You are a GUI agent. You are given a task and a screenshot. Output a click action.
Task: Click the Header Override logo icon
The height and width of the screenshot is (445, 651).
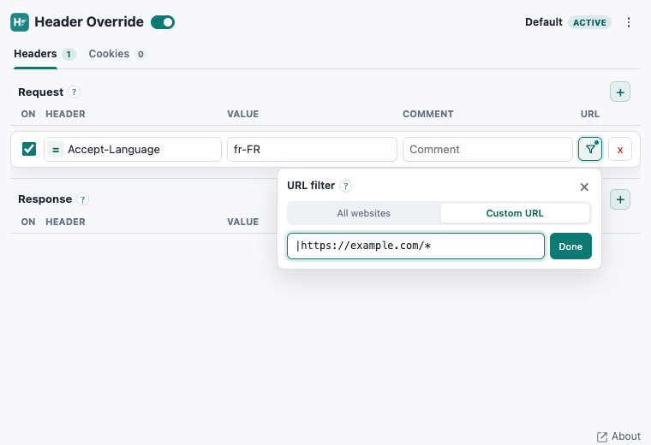click(20, 22)
